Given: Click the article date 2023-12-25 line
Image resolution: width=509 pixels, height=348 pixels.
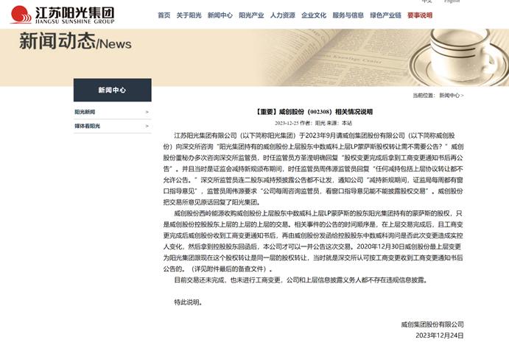Looking at the screenshot, I should pos(313,123).
